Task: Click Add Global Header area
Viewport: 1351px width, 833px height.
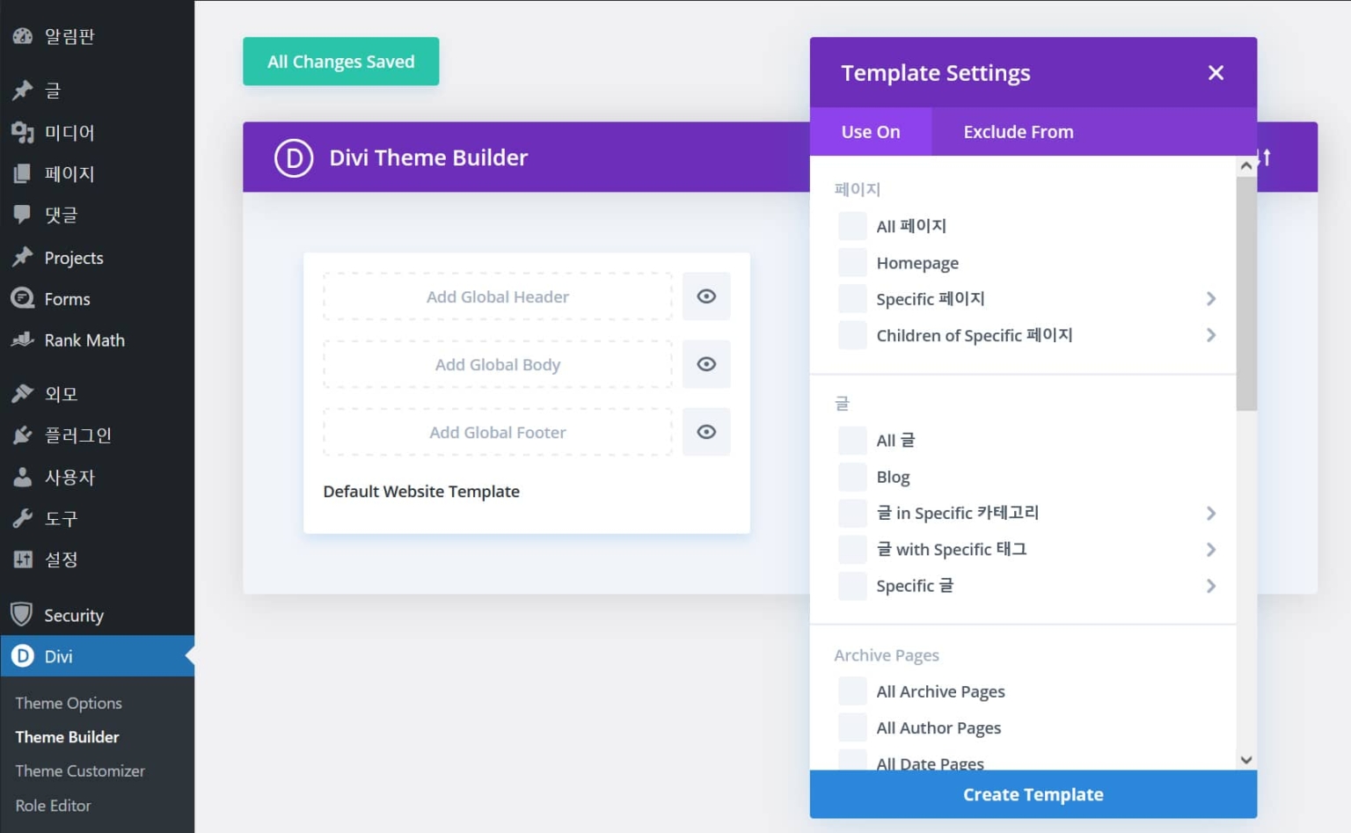Action: tap(498, 296)
